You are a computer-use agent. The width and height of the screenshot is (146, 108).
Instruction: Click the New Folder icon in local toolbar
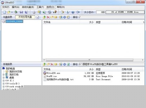point(48,65)
